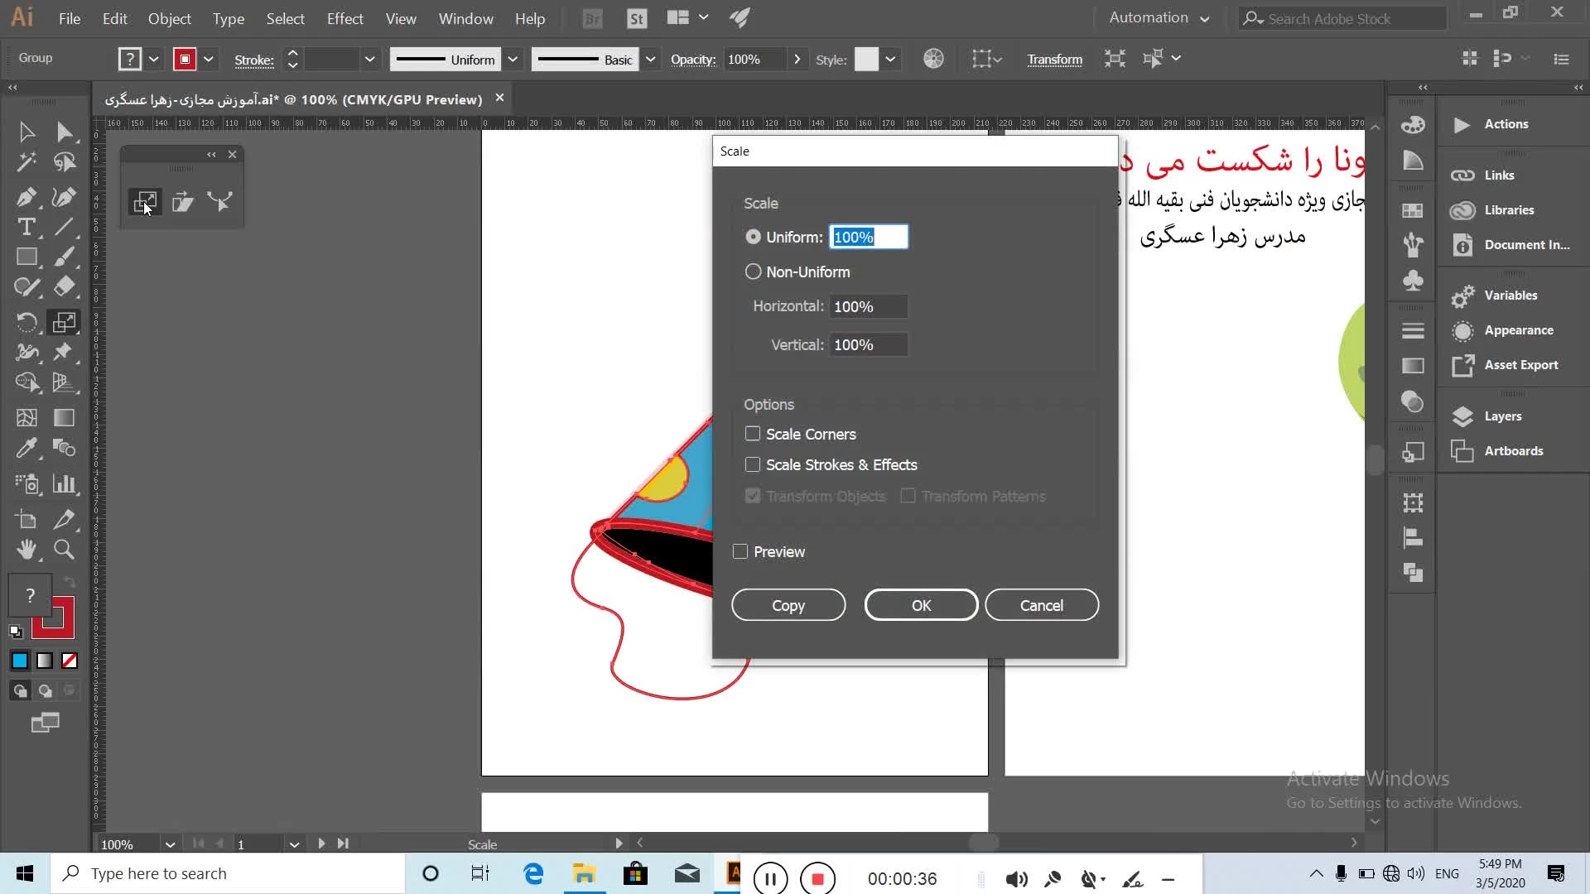Expand the Stroke weight dropdown
Screen dimensions: 1590x894
[369, 60]
